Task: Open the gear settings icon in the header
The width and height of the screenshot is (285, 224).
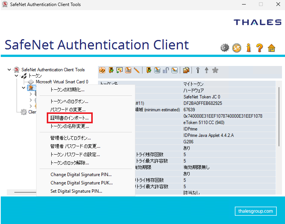Action: pos(225,48)
